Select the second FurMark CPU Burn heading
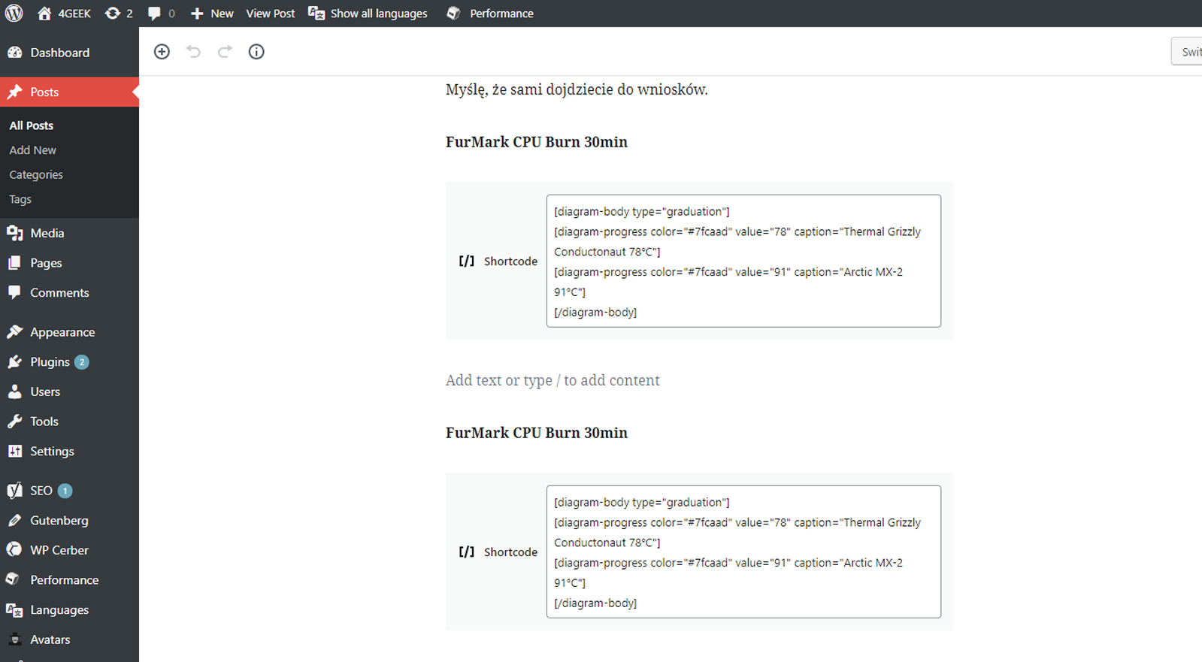The height and width of the screenshot is (662, 1202). point(536,433)
